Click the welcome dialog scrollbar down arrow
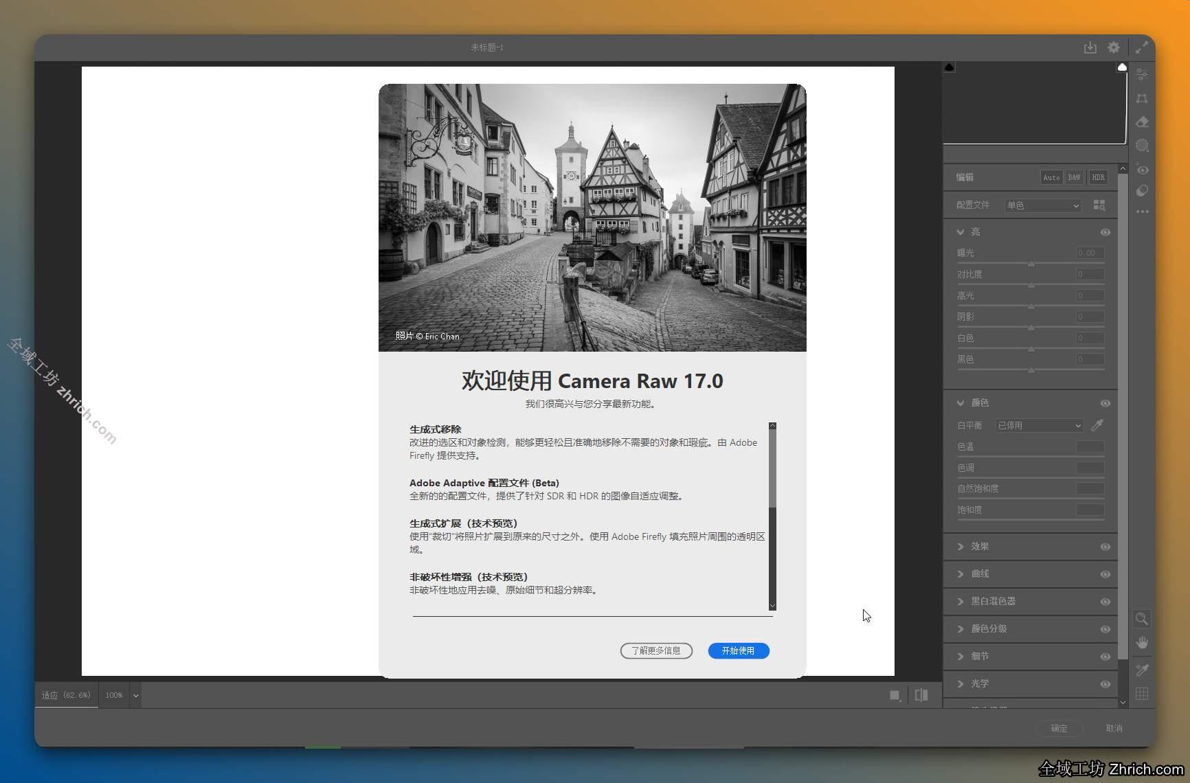Screen dimensions: 1190x783 click(772, 606)
